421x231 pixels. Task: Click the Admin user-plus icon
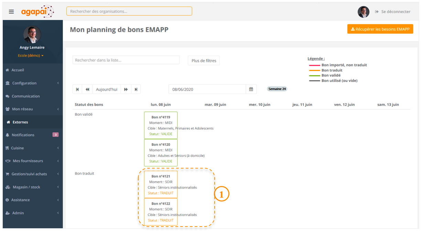click(x=8, y=213)
